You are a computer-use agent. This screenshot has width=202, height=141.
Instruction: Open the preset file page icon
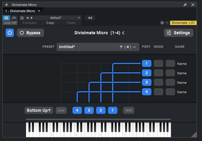click(x=22, y=18)
